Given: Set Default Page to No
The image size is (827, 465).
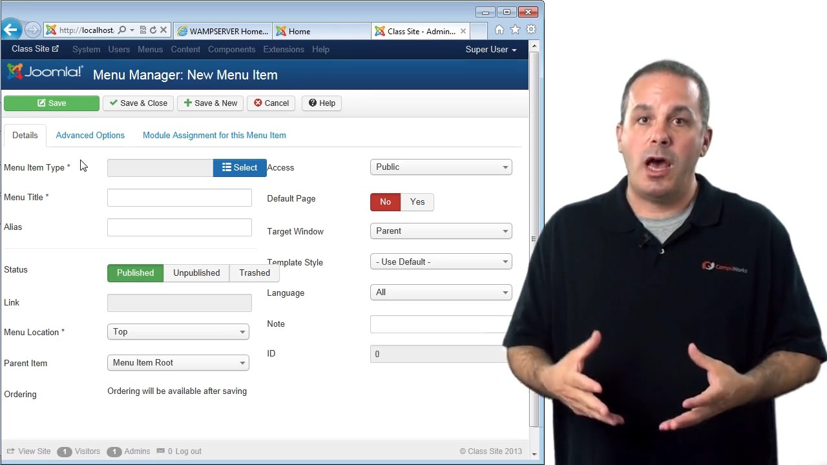Looking at the screenshot, I should pyautogui.click(x=385, y=201).
